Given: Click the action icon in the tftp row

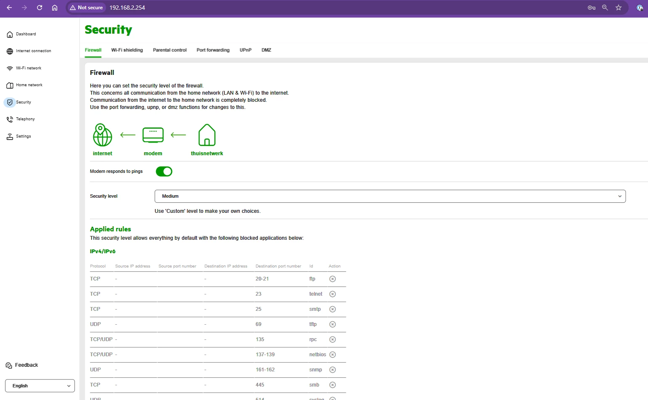Looking at the screenshot, I should click(x=332, y=324).
